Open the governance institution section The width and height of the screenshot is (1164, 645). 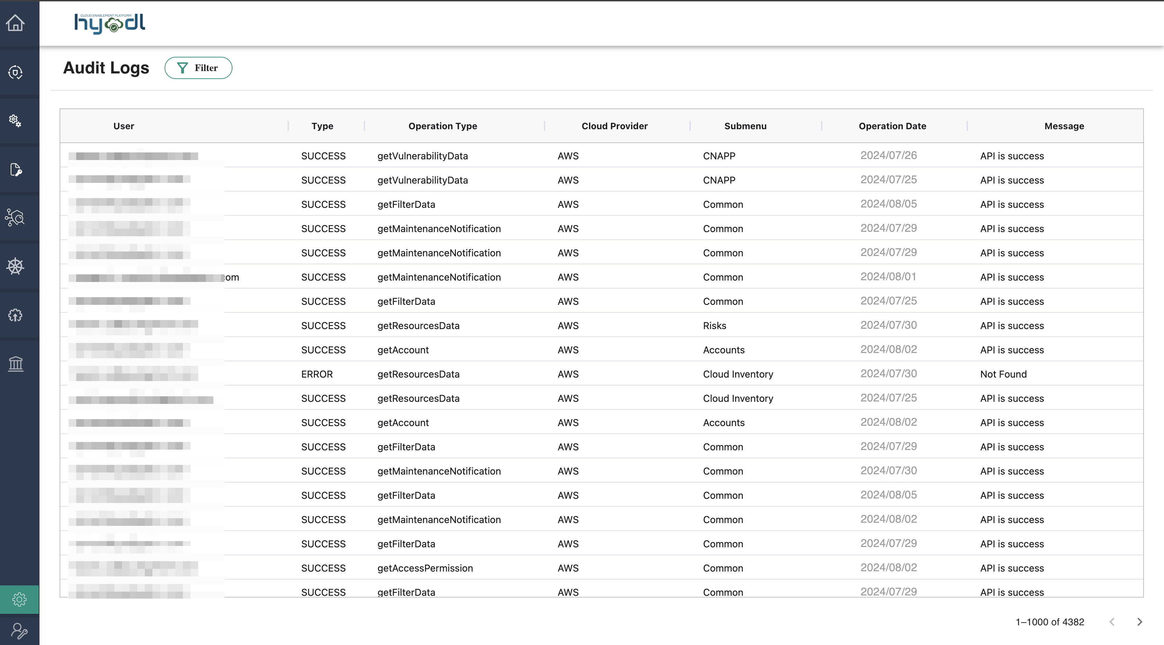coord(16,364)
